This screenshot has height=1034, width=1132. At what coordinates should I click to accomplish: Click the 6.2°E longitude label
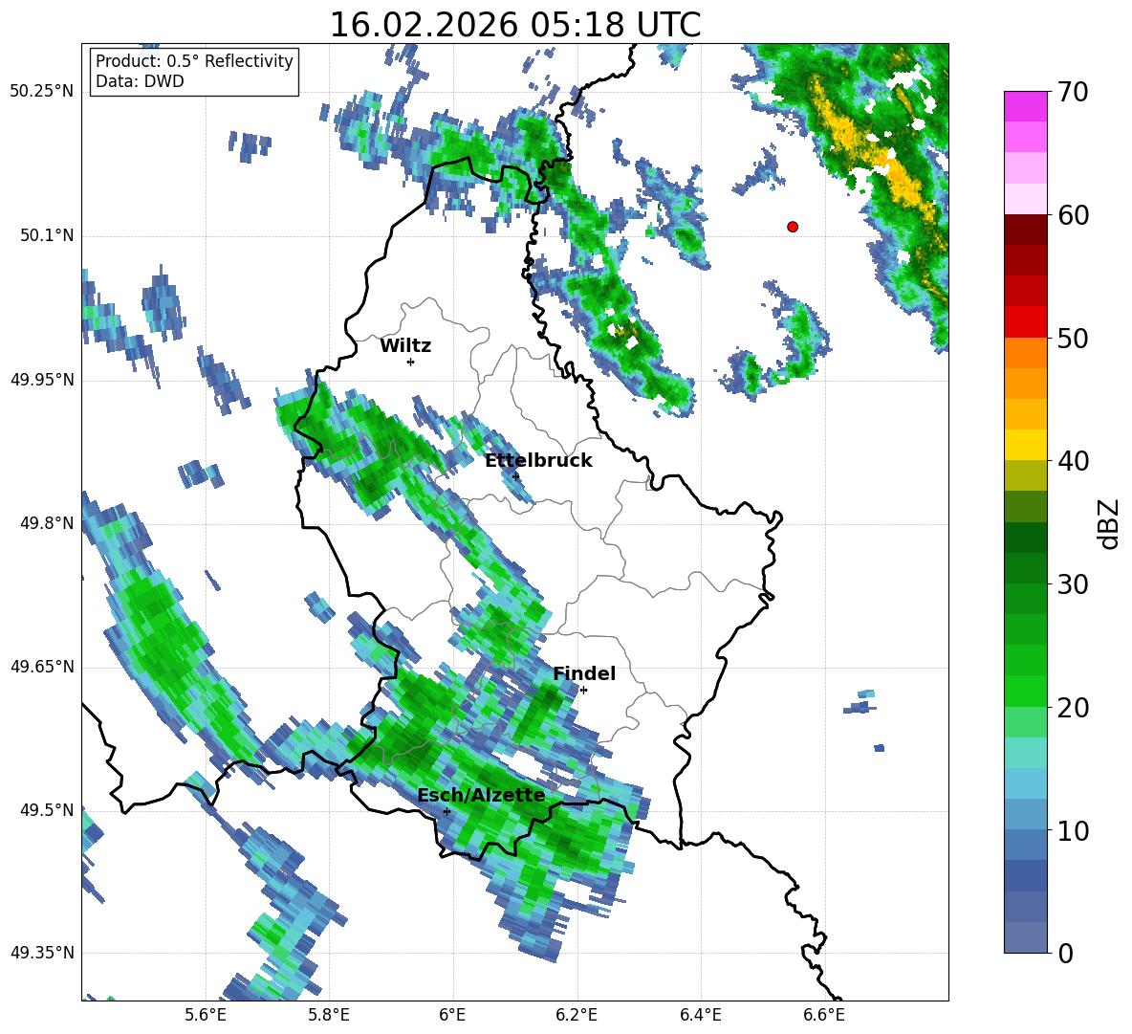577,1016
